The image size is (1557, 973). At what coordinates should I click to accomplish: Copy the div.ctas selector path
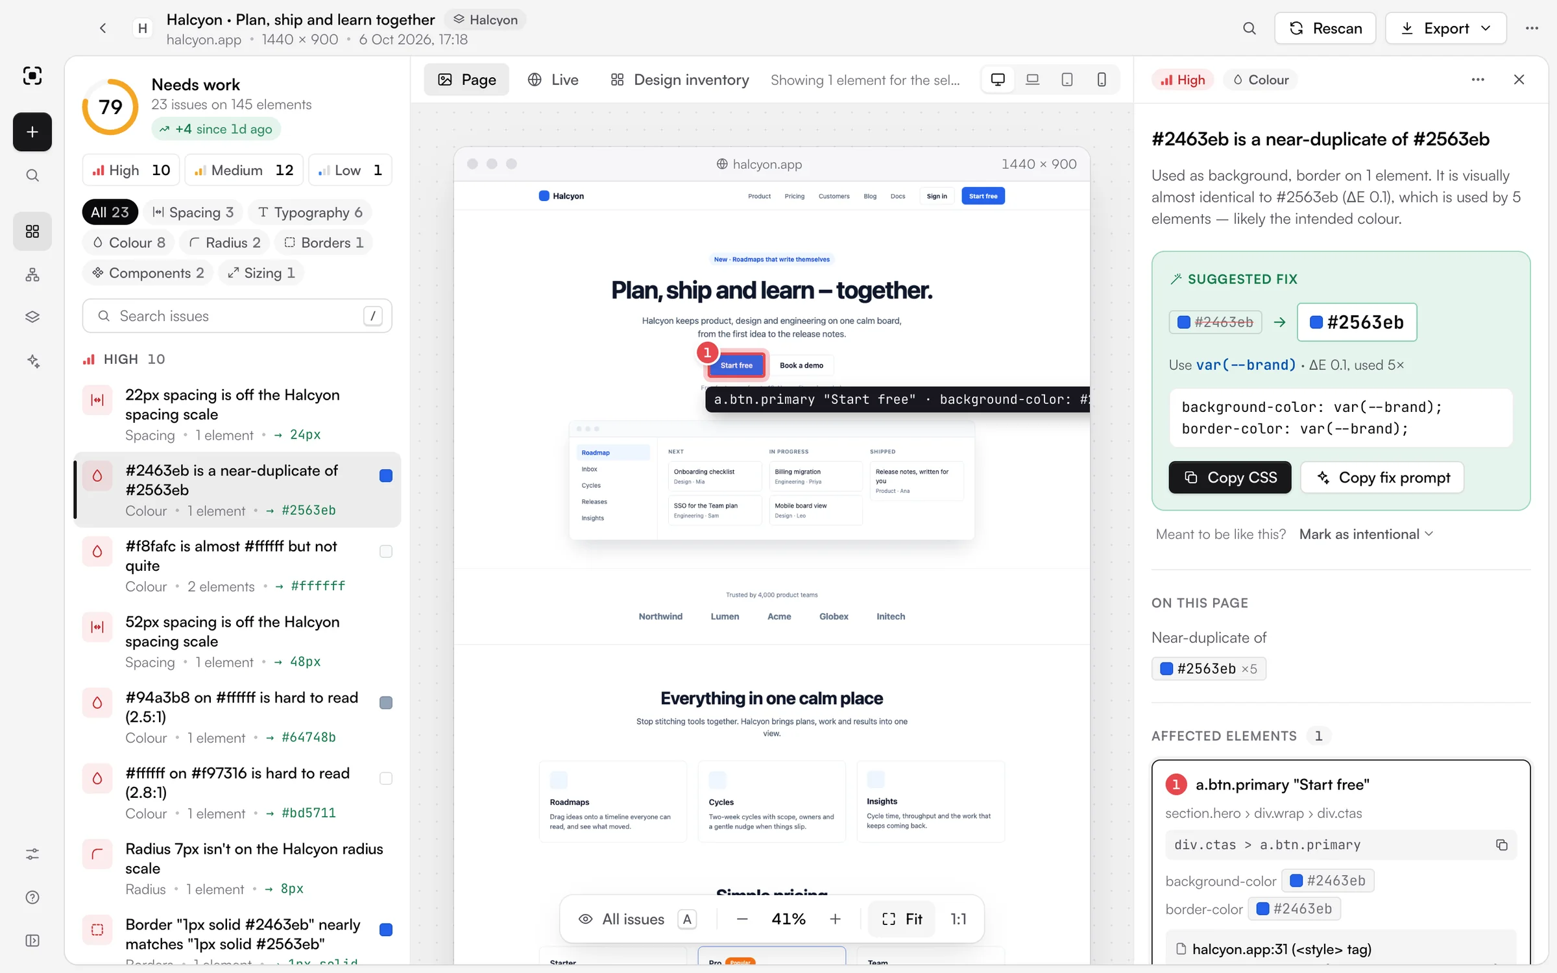[x=1501, y=845]
